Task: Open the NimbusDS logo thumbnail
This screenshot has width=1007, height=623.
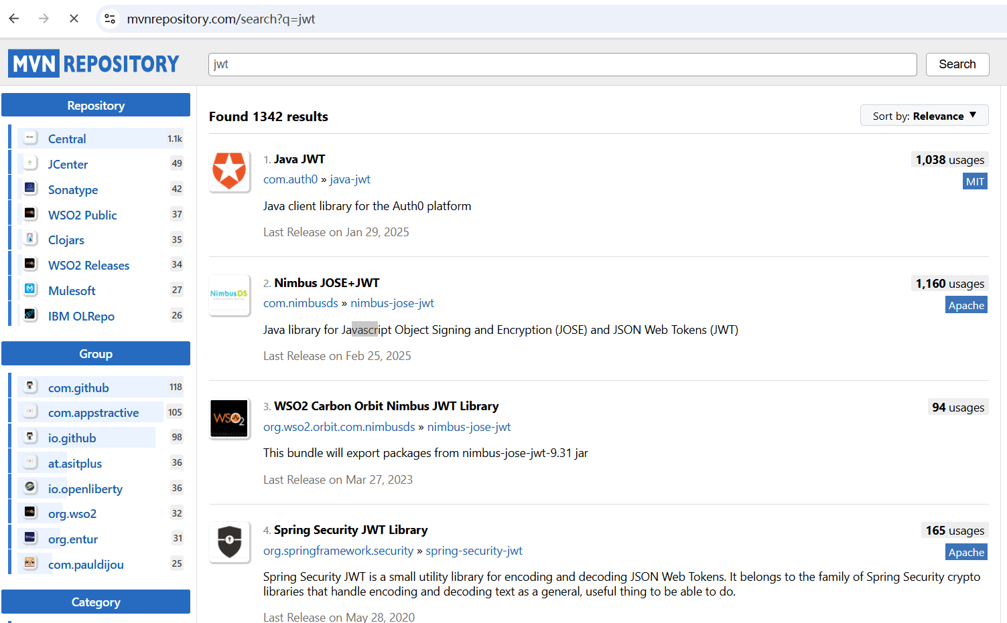Action: tap(230, 295)
